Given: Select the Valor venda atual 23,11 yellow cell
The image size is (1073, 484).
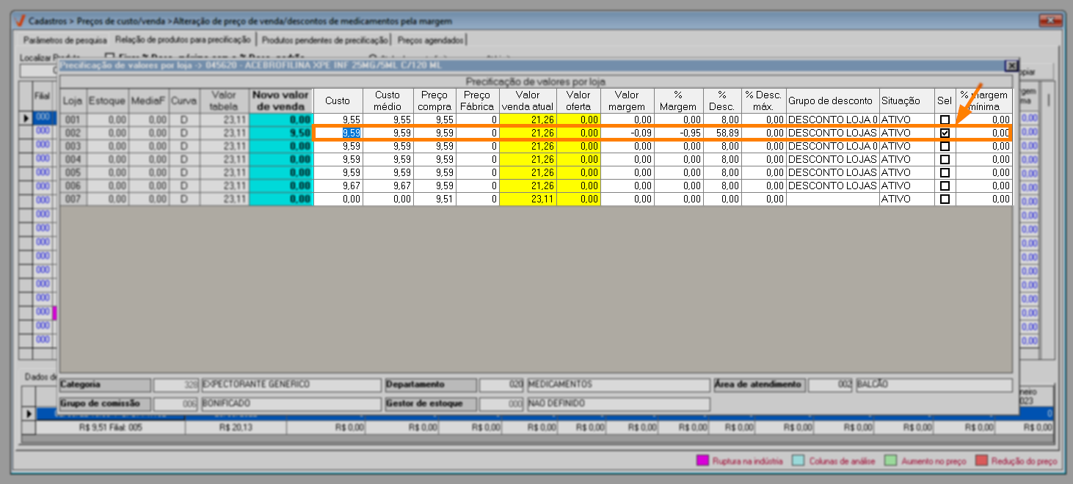Looking at the screenshot, I should coord(528,199).
